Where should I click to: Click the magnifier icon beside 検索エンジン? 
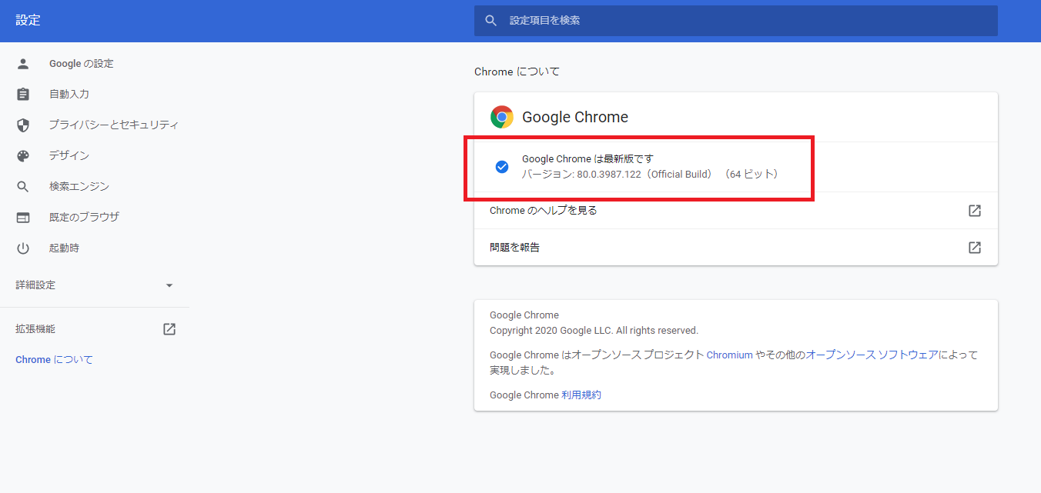pos(23,187)
